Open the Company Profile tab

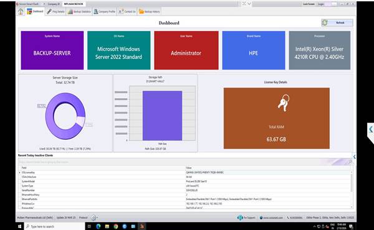tap(104, 11)
